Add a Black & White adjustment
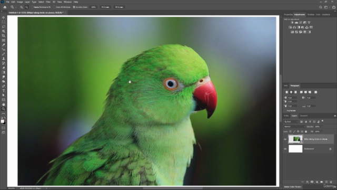 point(299,27)
